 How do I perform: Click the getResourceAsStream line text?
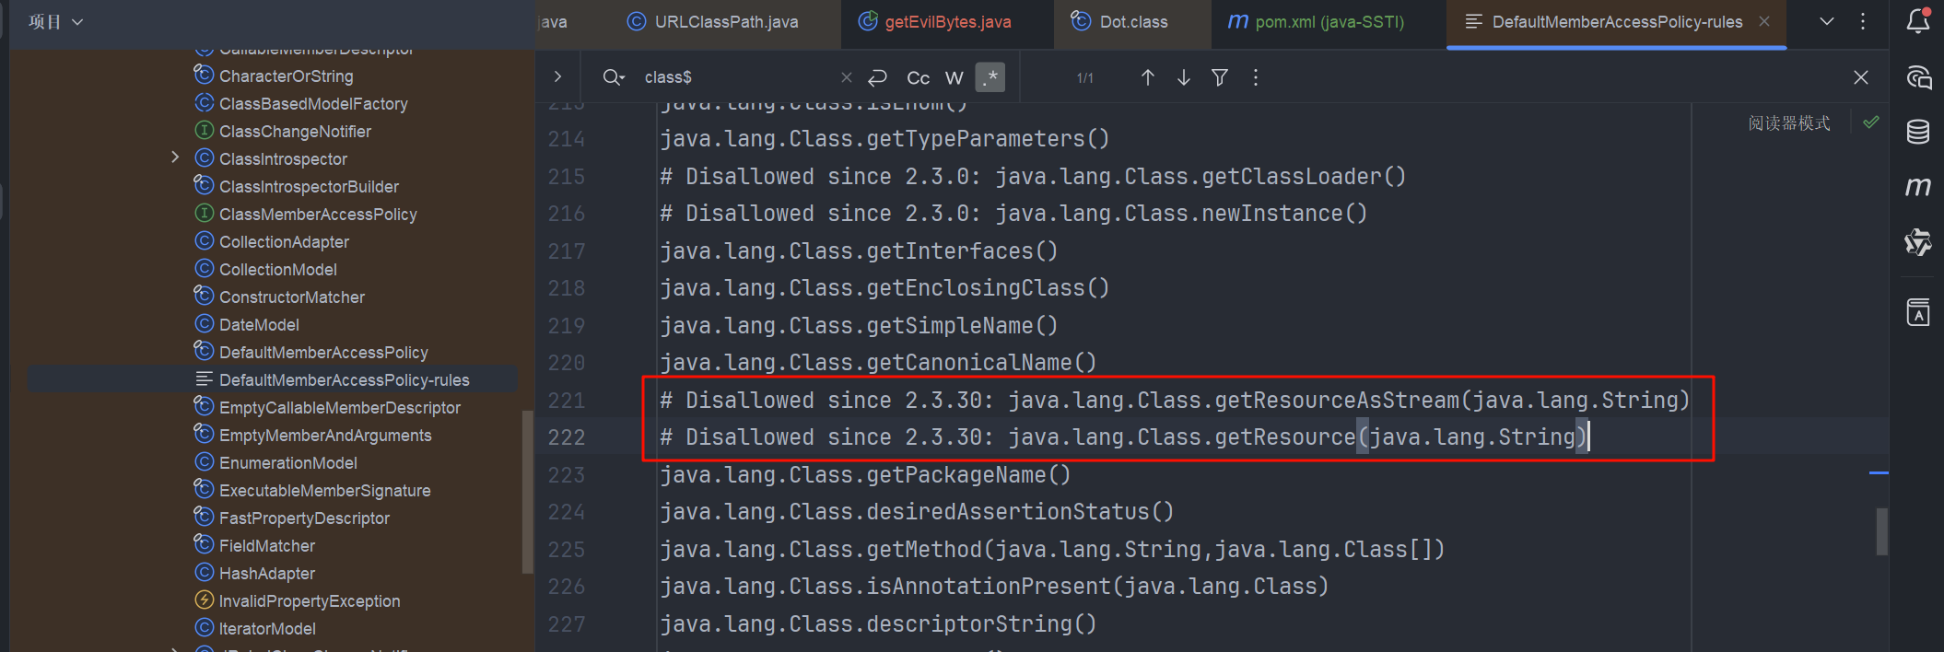[x=1175, y=401]
